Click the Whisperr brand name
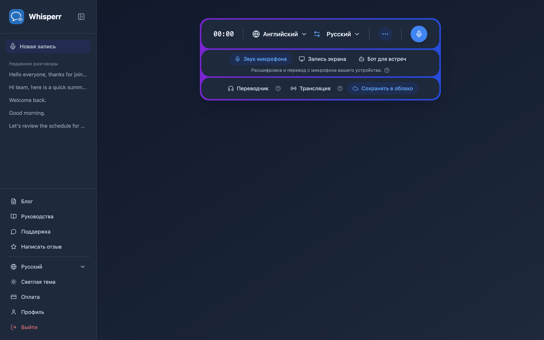The image size is (544, 340). [45, 17]
